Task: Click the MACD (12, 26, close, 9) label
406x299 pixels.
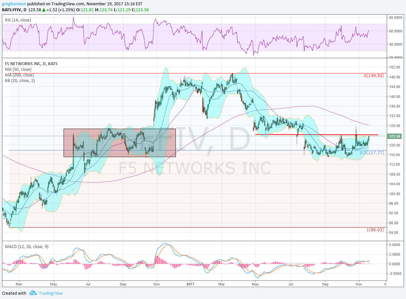Action: [x=26, y=247]
